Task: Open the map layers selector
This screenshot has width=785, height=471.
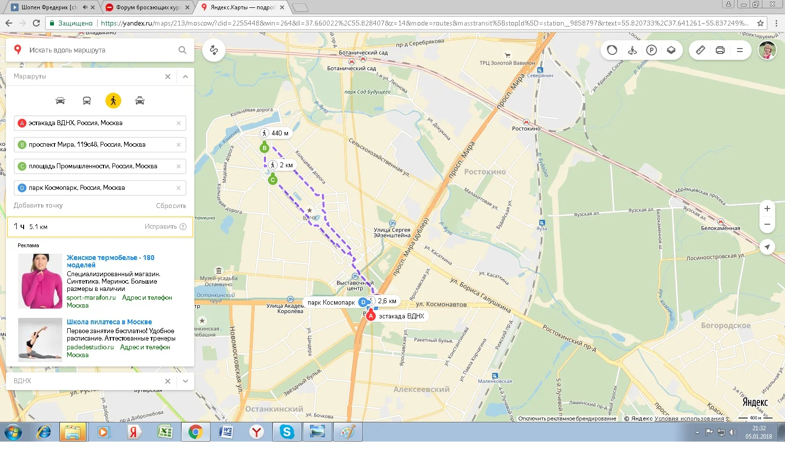Action: [671, 50]
